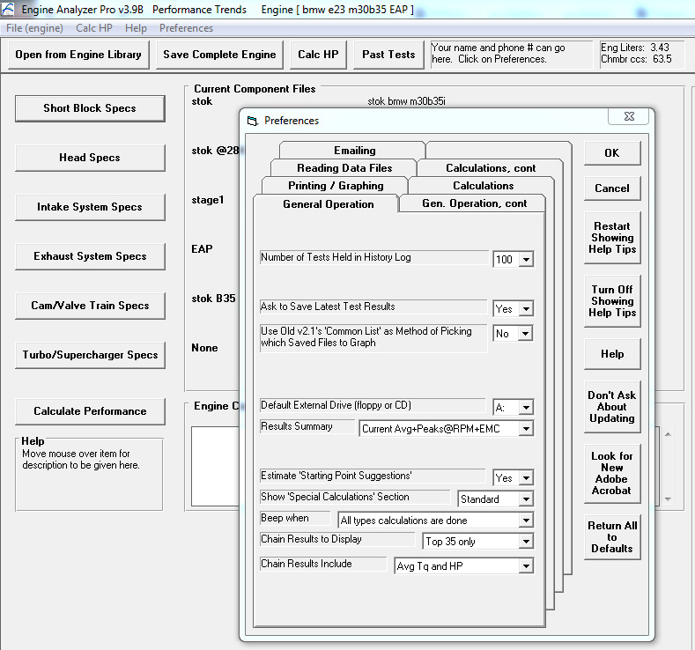
Task: Switch to the Calculations tab
Action: click(x=482, y=186)
